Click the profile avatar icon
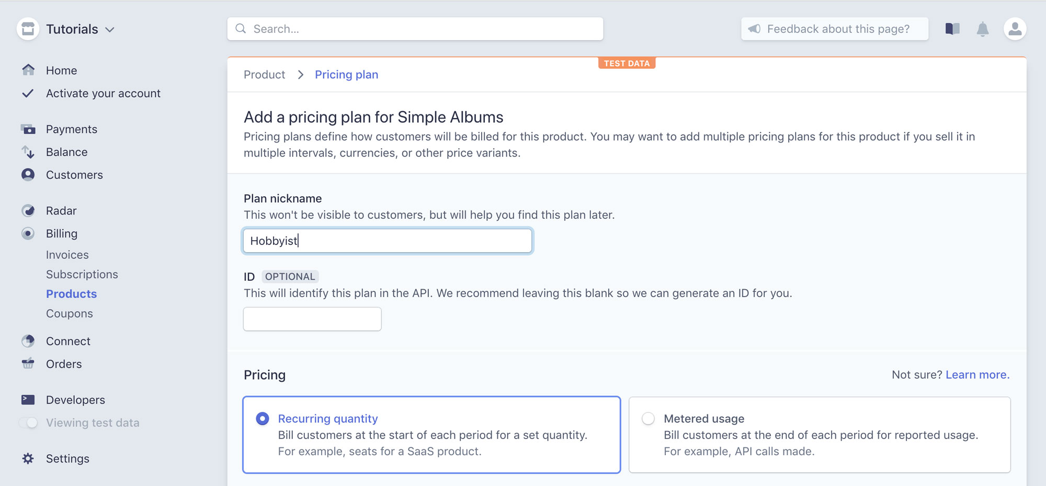Viewport: 1046px width, 486px height. [x=1015, y=29]
